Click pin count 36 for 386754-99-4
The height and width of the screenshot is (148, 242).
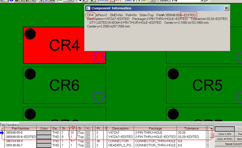(98, 141)
